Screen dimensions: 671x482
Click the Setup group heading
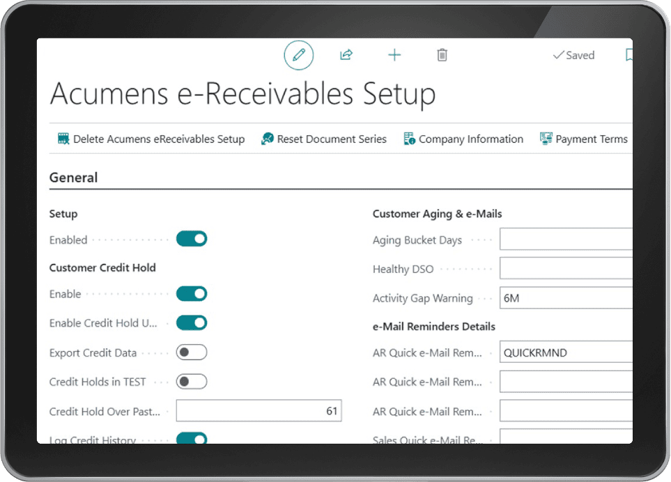[63, 213]
